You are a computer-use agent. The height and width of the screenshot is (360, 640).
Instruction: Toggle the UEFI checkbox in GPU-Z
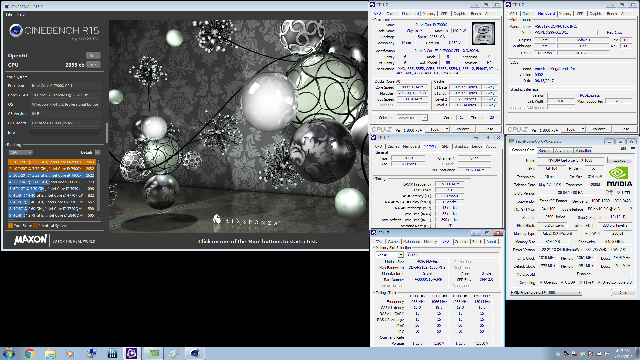pos(619,193)
